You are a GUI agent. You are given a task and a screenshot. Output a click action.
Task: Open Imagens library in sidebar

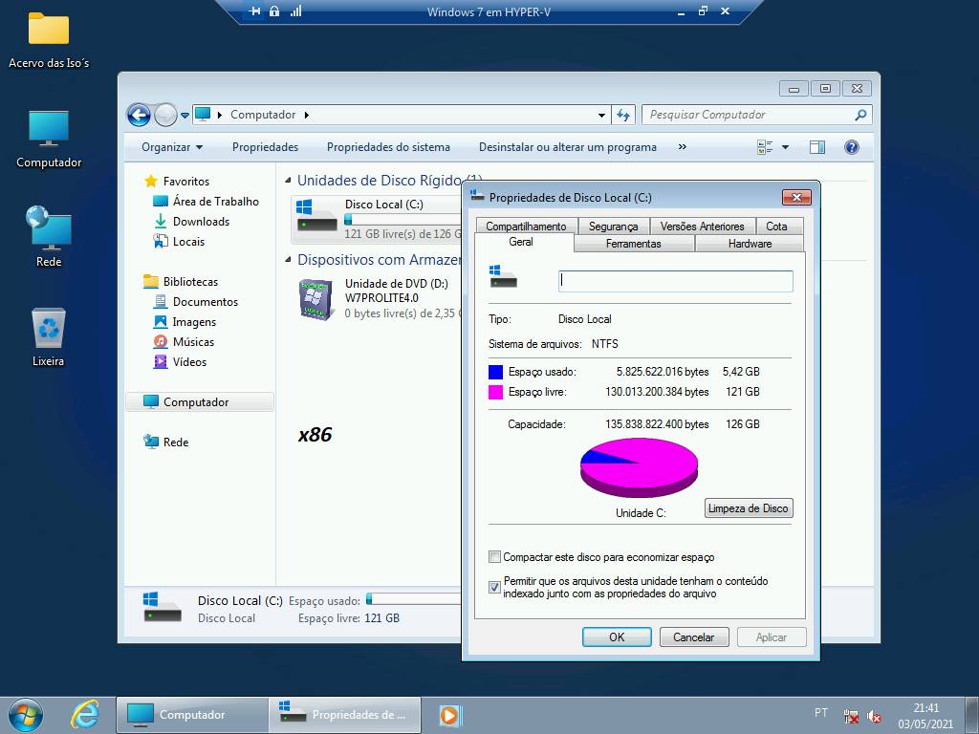[x=185, y=321]
